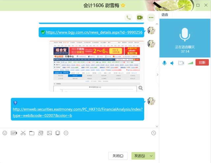211x163 pixels.
Task: Switch to the 语音 tab
Action: pos(165,15)
